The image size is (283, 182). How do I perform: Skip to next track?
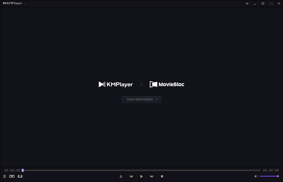152,176
